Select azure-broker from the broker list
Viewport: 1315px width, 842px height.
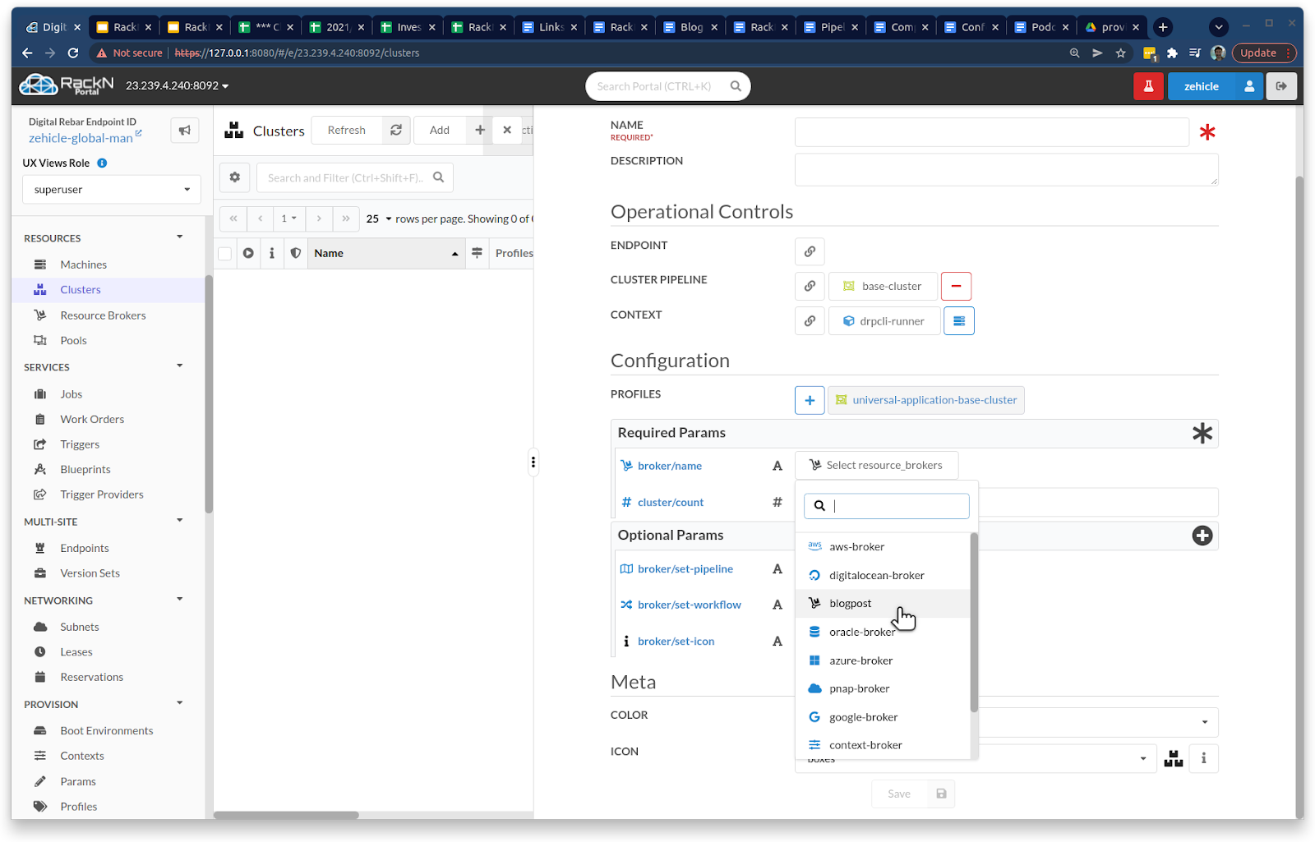[x=884, y=660]
